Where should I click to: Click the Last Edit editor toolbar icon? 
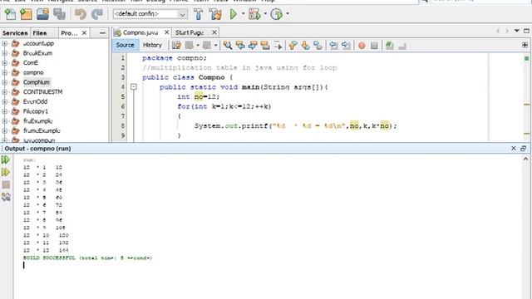[x=176, y=46]
